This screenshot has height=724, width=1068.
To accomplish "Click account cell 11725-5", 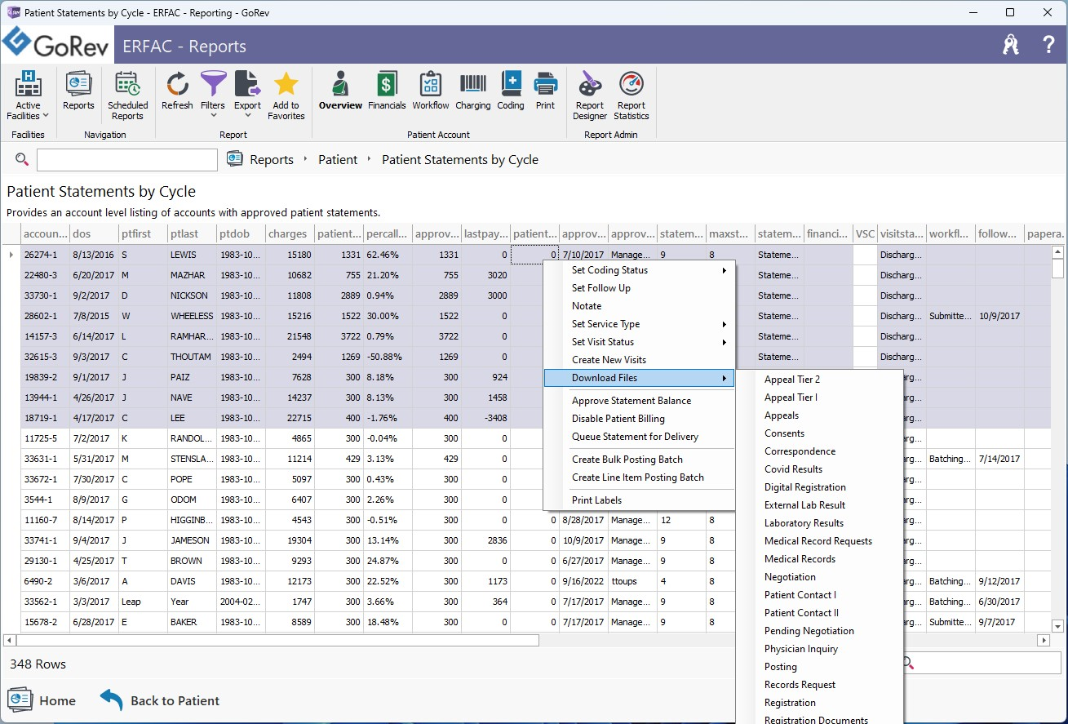I will pos(45,438).
